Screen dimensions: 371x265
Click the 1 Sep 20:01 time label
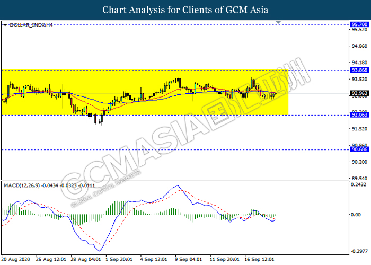point(119,259)
